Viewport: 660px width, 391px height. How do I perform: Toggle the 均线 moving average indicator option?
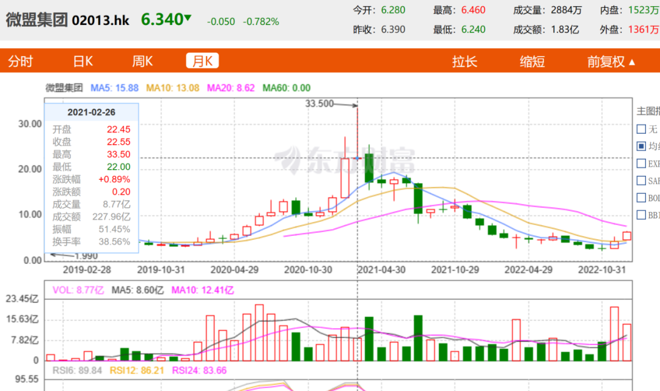[x=641, y=146]
